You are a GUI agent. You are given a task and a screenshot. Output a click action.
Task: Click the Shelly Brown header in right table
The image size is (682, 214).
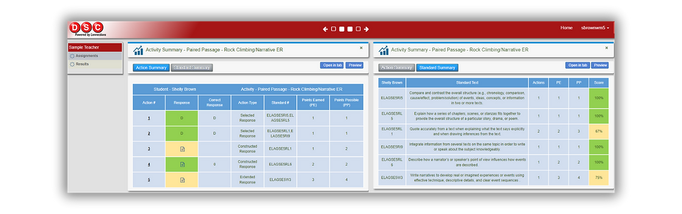[x=392, y=83]
